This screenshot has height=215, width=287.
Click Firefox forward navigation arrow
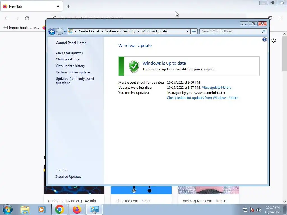[x=17, y=18]
